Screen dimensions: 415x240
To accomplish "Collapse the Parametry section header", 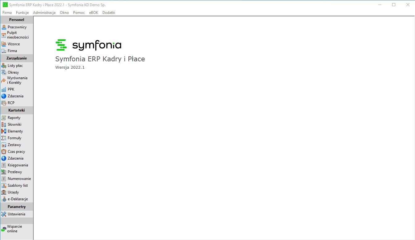I will point(17,207).
